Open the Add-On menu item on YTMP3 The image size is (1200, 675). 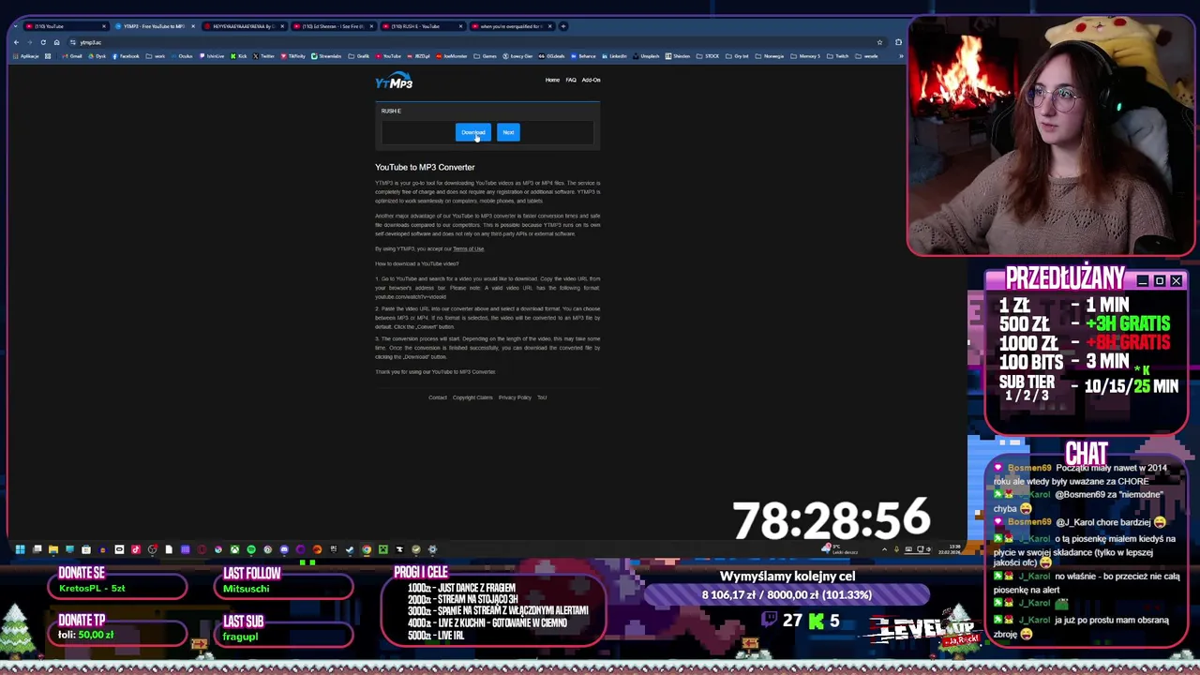(591, 80)
